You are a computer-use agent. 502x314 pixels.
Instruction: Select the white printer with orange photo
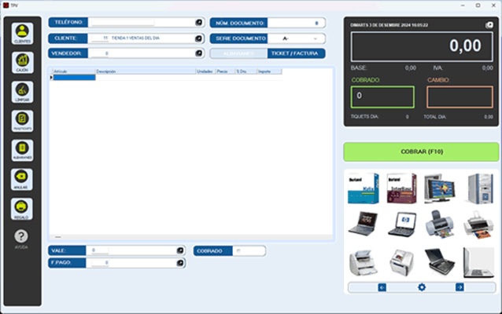click(478, 225)
